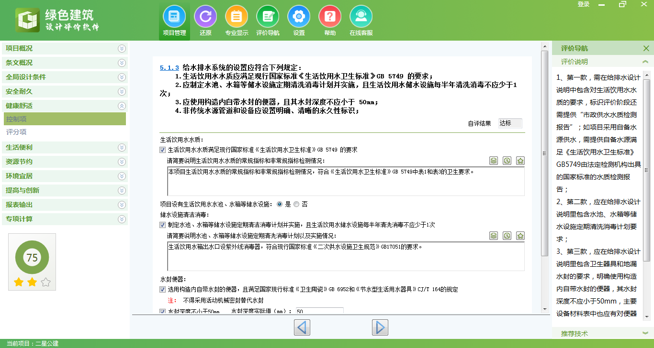Click the star icon above water quality text box
Screen dimensions: 654x348
pos(520,161)
